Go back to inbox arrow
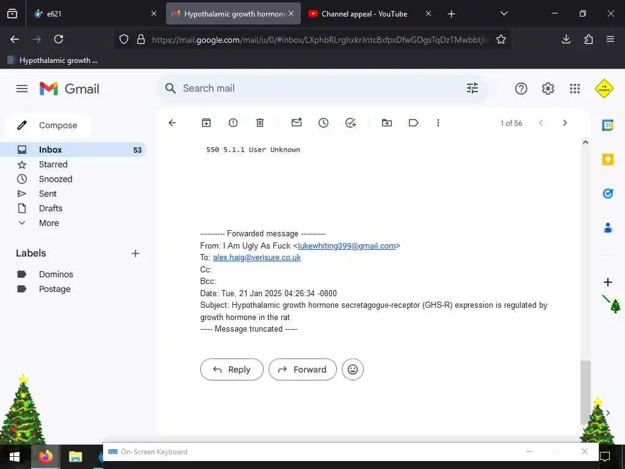Image resolution: width=625 pixels, height=469 pixels. [172, 123]
